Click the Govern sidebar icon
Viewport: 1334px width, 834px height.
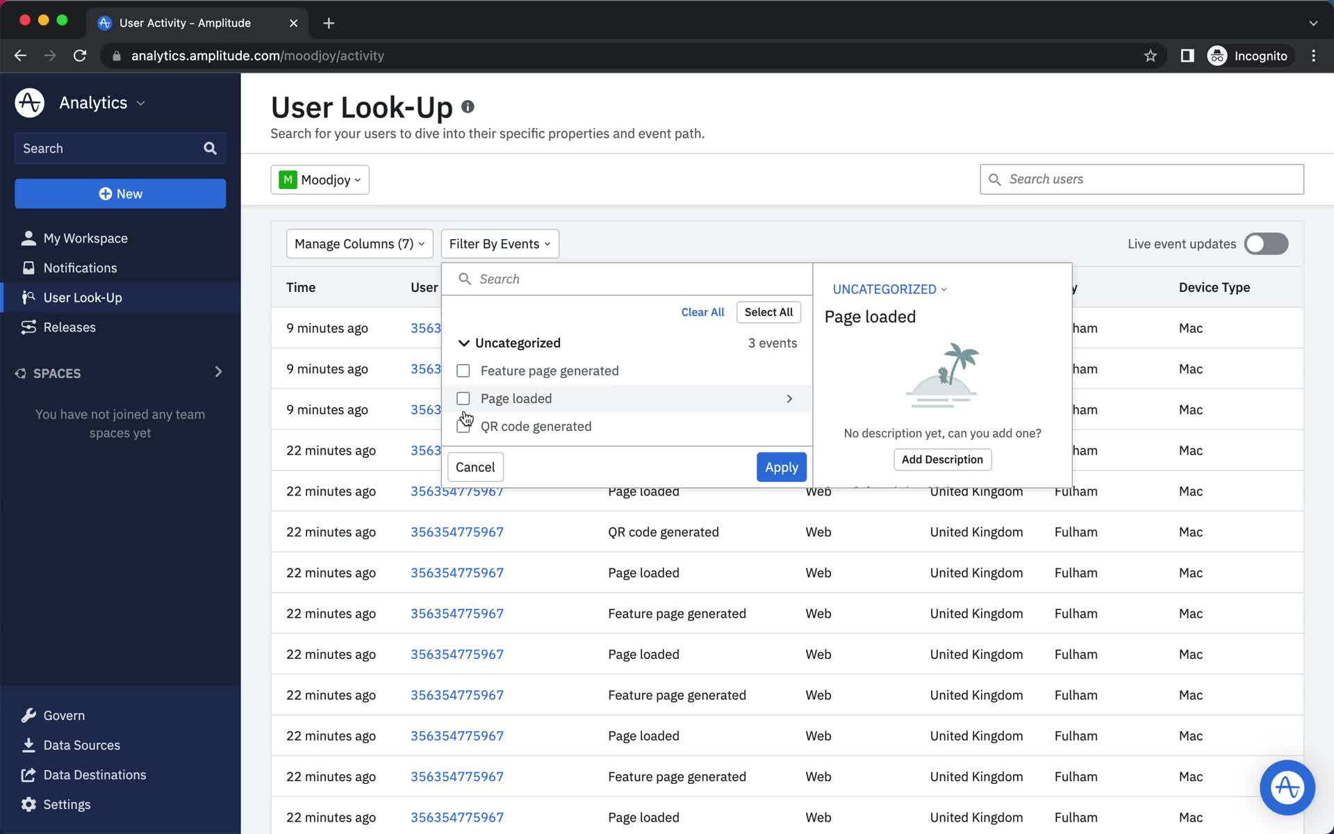[28, 715]
